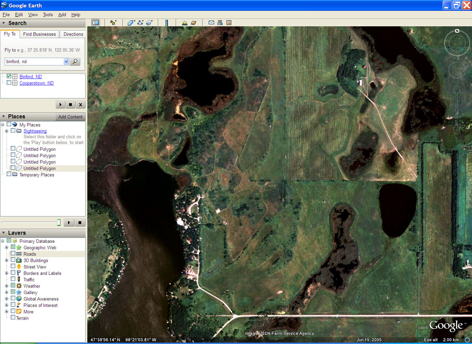Enable the Roads layer checkbox
Image resolution: width=472 pixels, height=344 pixels.
tap(13, 254)
